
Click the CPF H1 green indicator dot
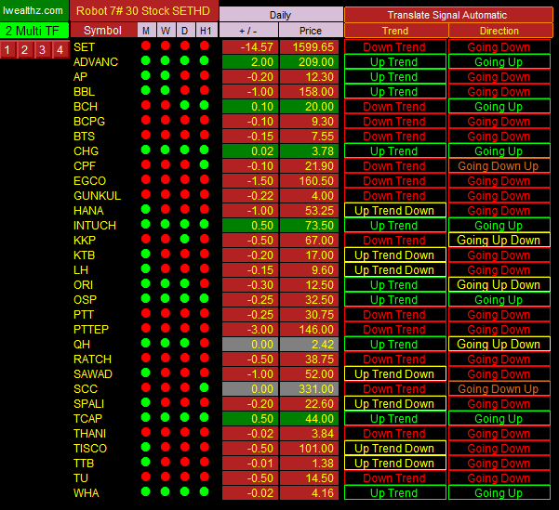[205, 164]
